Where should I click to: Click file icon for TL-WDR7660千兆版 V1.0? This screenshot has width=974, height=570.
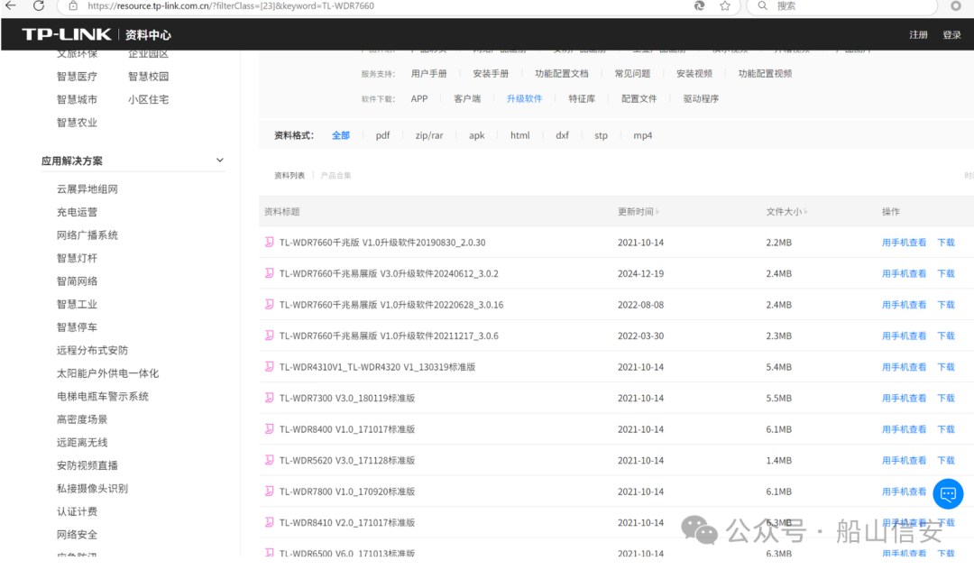(269, 242)
